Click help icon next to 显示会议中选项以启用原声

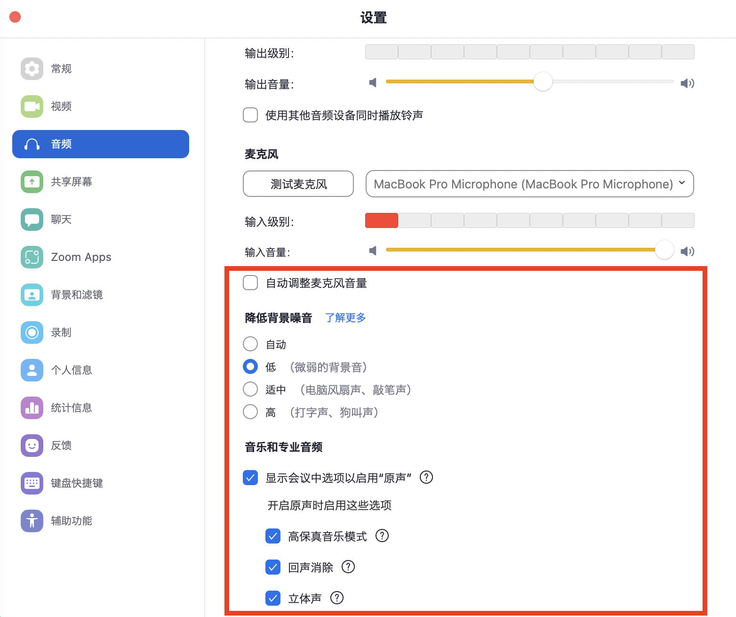click(426, 478)
